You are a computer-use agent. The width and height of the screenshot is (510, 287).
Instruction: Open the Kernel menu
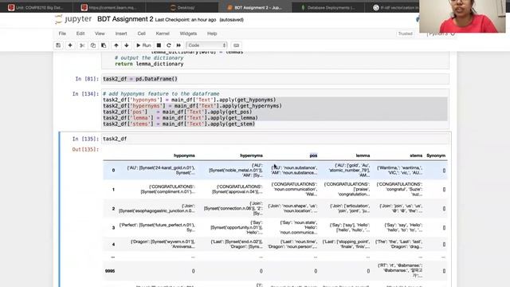[163, 33]
